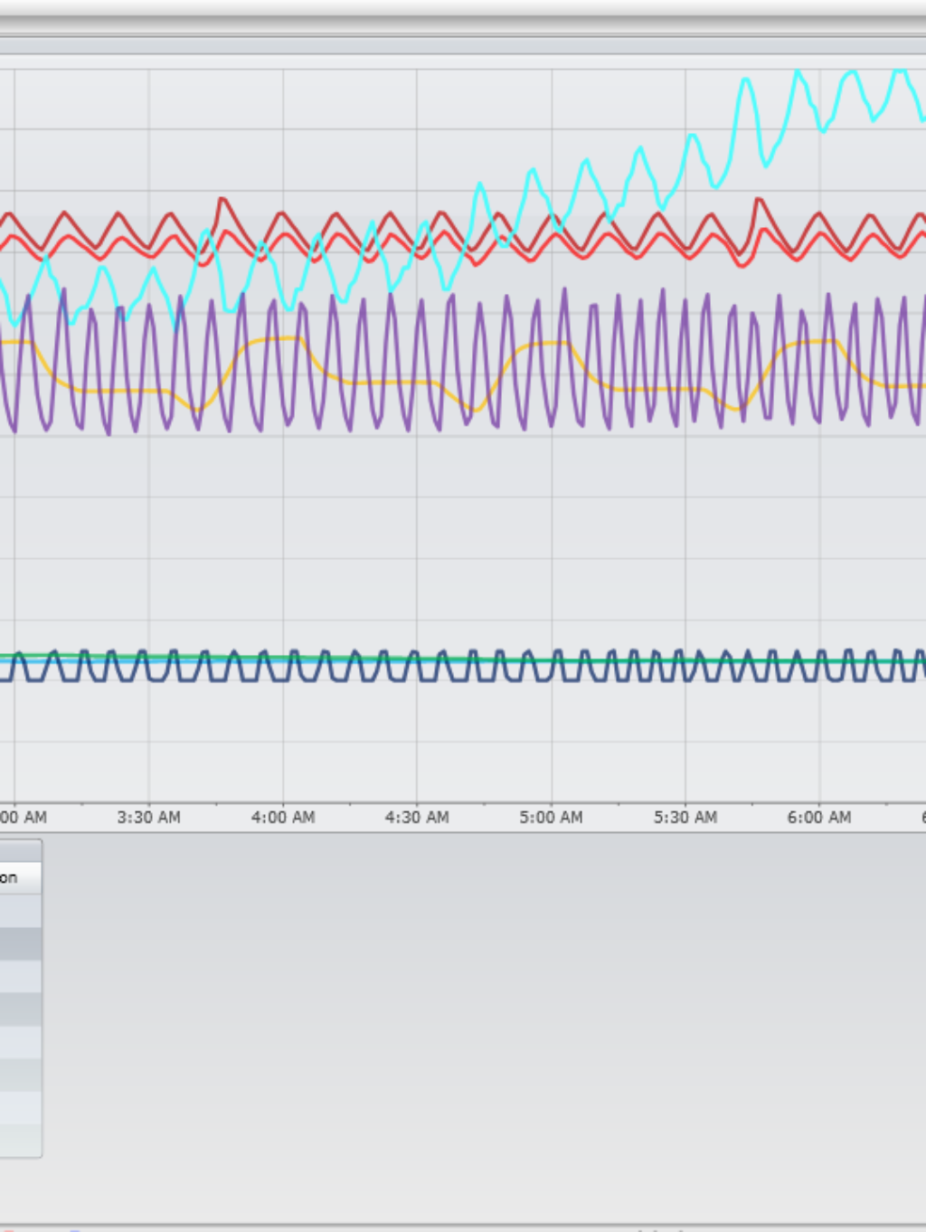Select the first row below the table header
Viewport: 926px width, 1232px height.
20,910
